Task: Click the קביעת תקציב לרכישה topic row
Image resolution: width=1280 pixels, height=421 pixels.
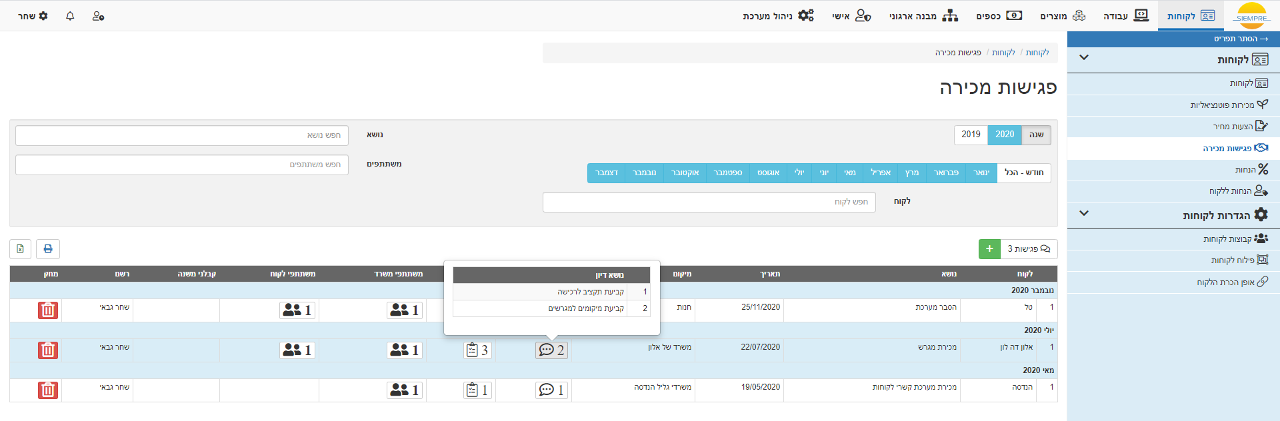Action: click(552, 292)
